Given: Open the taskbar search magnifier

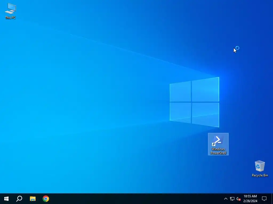Looking at the screenshot, I should pyautogui.click(x=19, y=199).
